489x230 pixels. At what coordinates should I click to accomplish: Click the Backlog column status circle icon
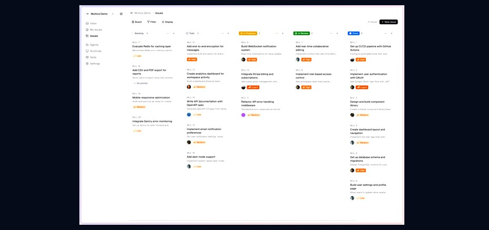pos(133,33)
